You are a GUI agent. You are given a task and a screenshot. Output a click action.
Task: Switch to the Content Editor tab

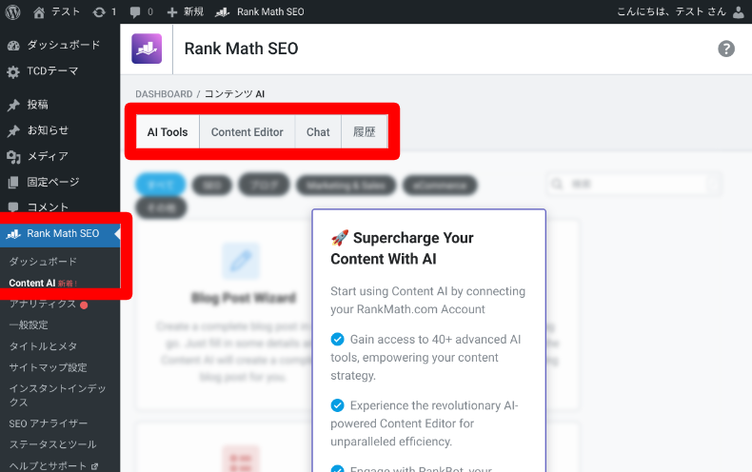(x=247, y=132)
